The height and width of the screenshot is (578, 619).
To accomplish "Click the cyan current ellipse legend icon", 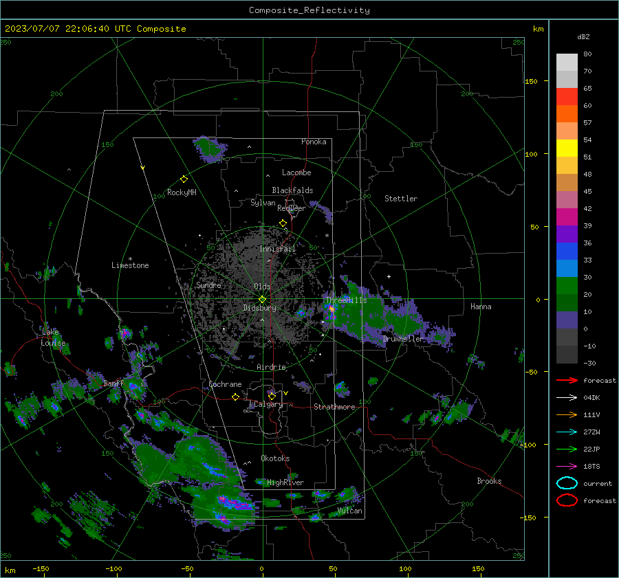I will click(x=567, y=483).
